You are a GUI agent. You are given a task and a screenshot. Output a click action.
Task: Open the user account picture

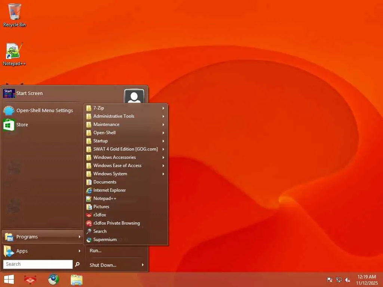pos(134,96)
